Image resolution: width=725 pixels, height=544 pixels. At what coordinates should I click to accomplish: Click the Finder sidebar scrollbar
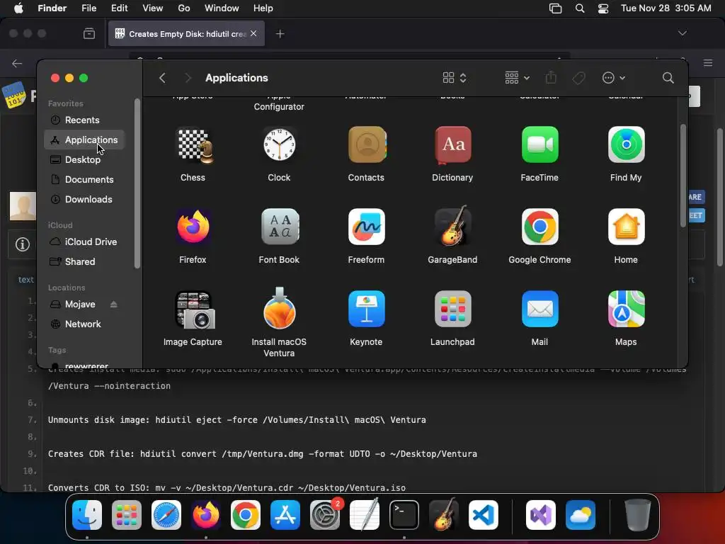pyautogui.click(x=137, y=183)
